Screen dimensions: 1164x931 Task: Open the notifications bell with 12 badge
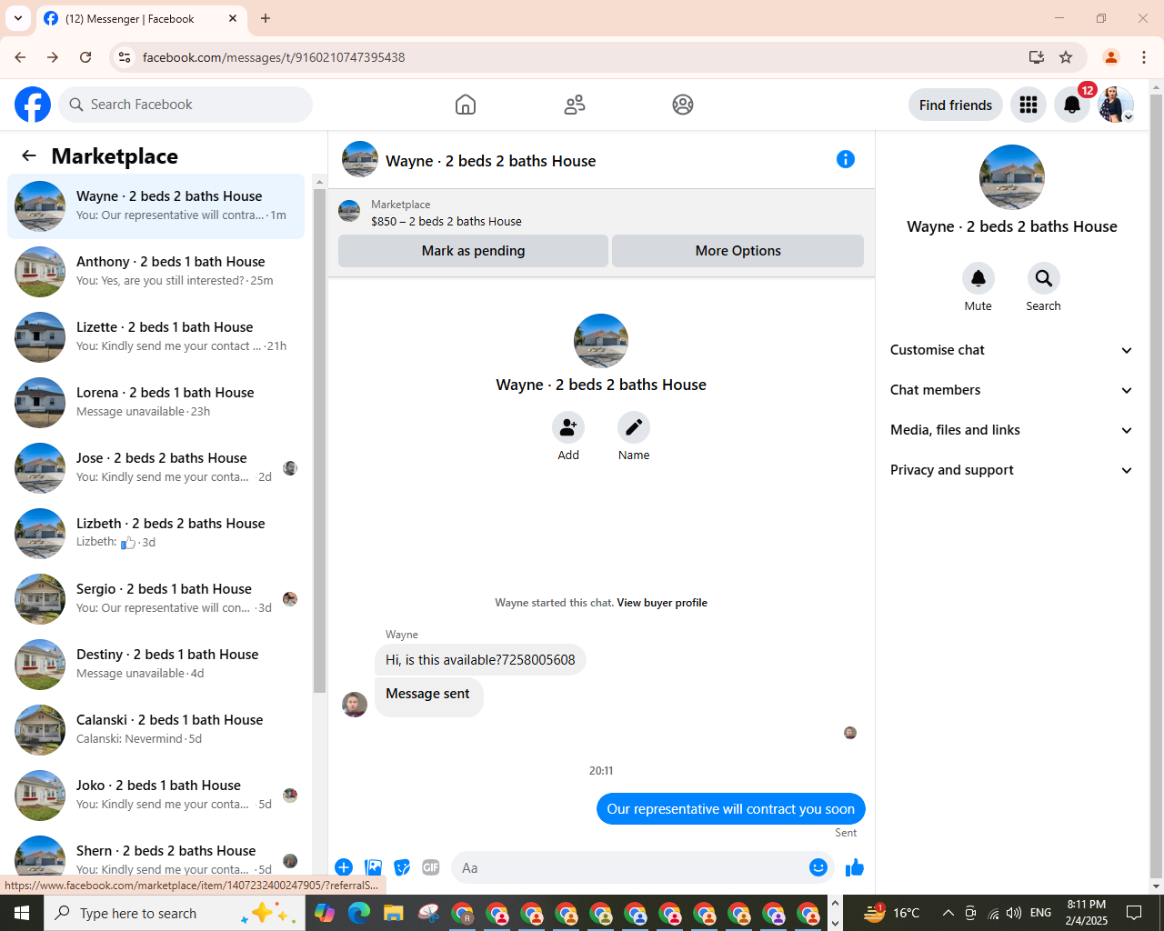(x=1072, y=105)
